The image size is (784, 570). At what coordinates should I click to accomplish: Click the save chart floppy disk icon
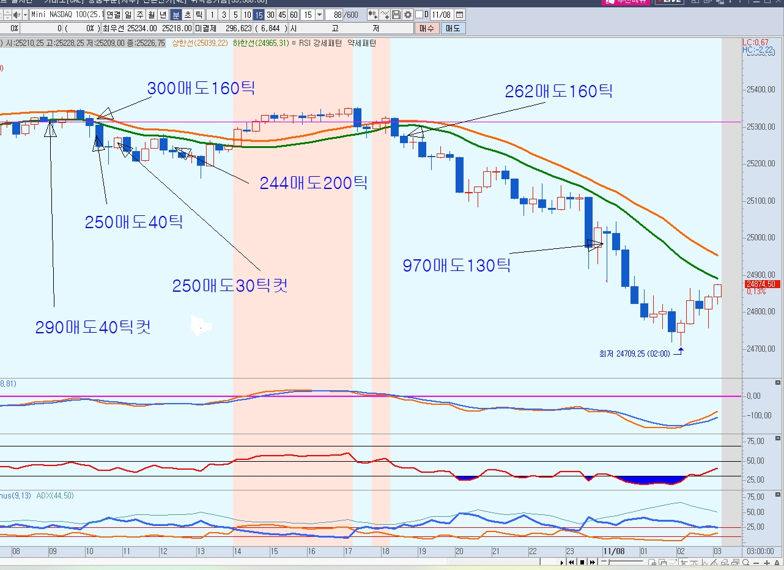click(396, 14)
